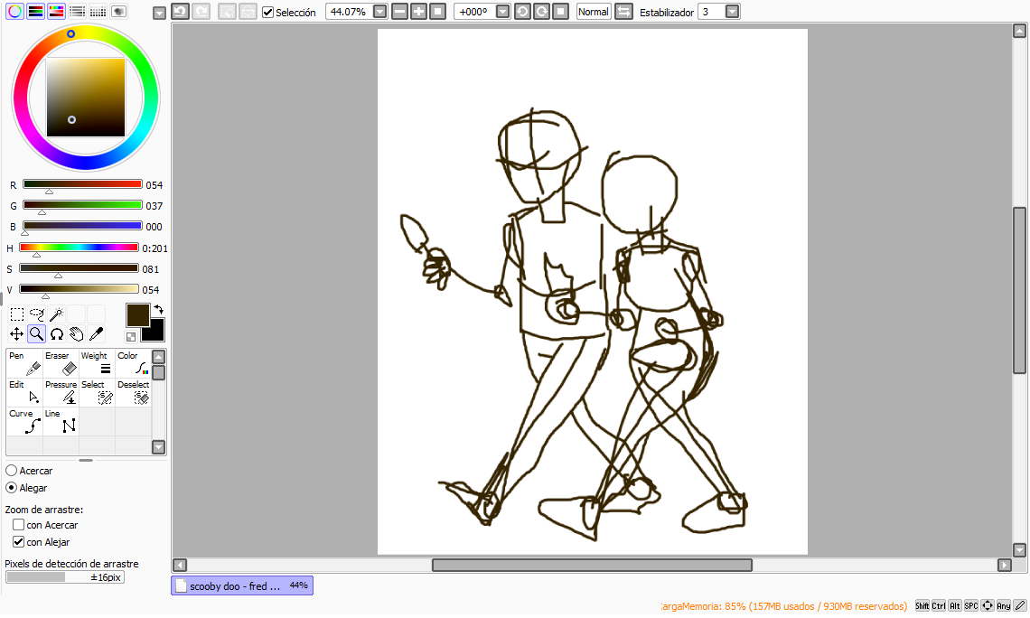Select the Zoom magnifier tool
This screenshot has height=618, width=1030.
pyautogui.click(x=37, y=333)
